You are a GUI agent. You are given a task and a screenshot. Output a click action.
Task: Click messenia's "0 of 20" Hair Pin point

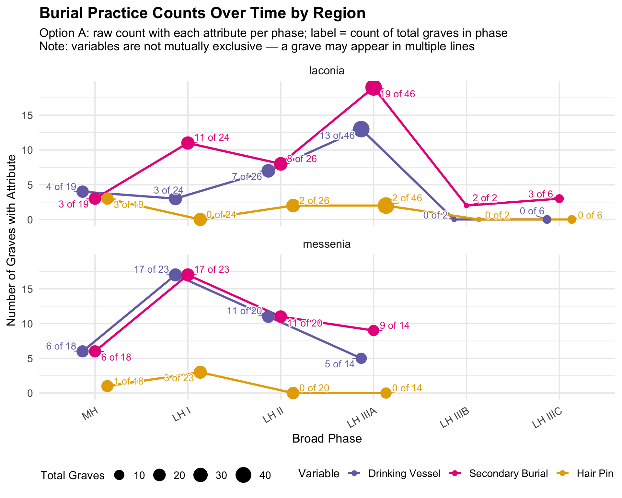point(293,393)
